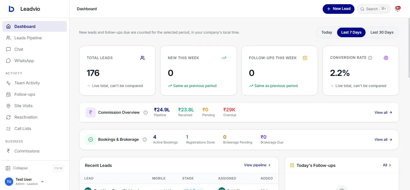Click the Commission Overview rupee icon
The image size is (410, 190).
91,113
